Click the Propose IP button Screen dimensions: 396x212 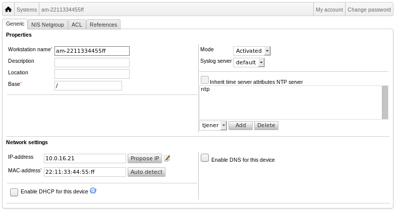coord(144,159)
